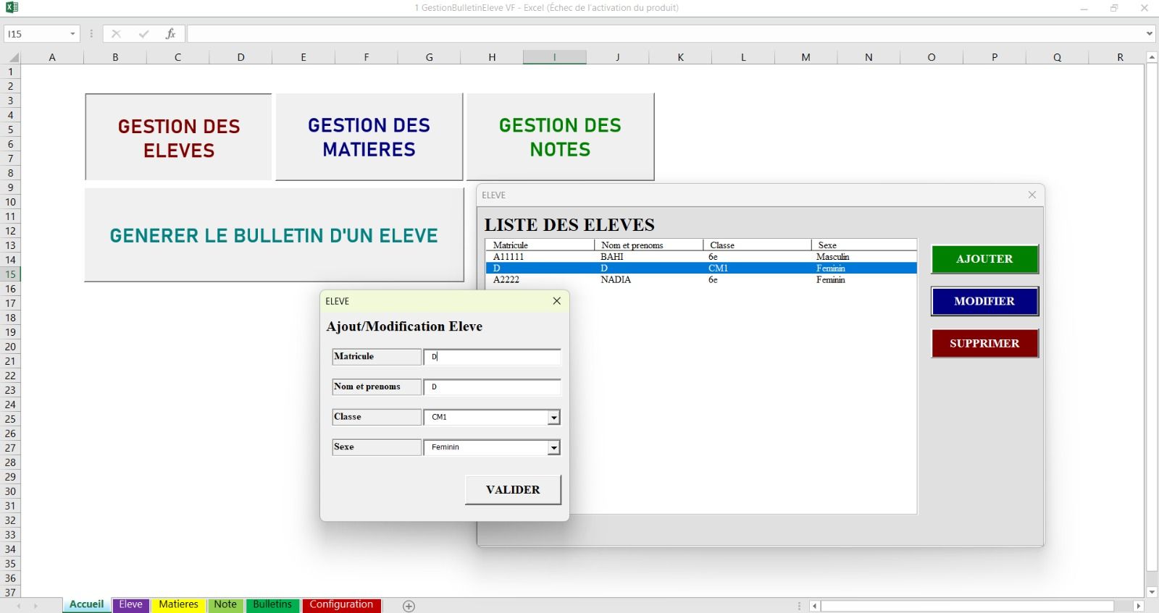Click into the Nom et prenoms text field
Viewport: 1159px width, 613px height.
(x=492, y=387)
